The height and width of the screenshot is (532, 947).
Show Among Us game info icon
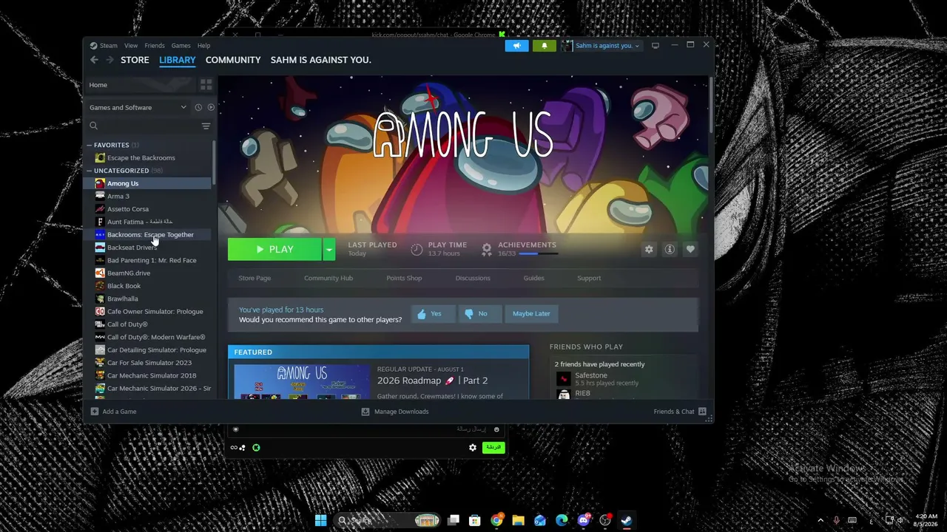click(x=670, y=250)
